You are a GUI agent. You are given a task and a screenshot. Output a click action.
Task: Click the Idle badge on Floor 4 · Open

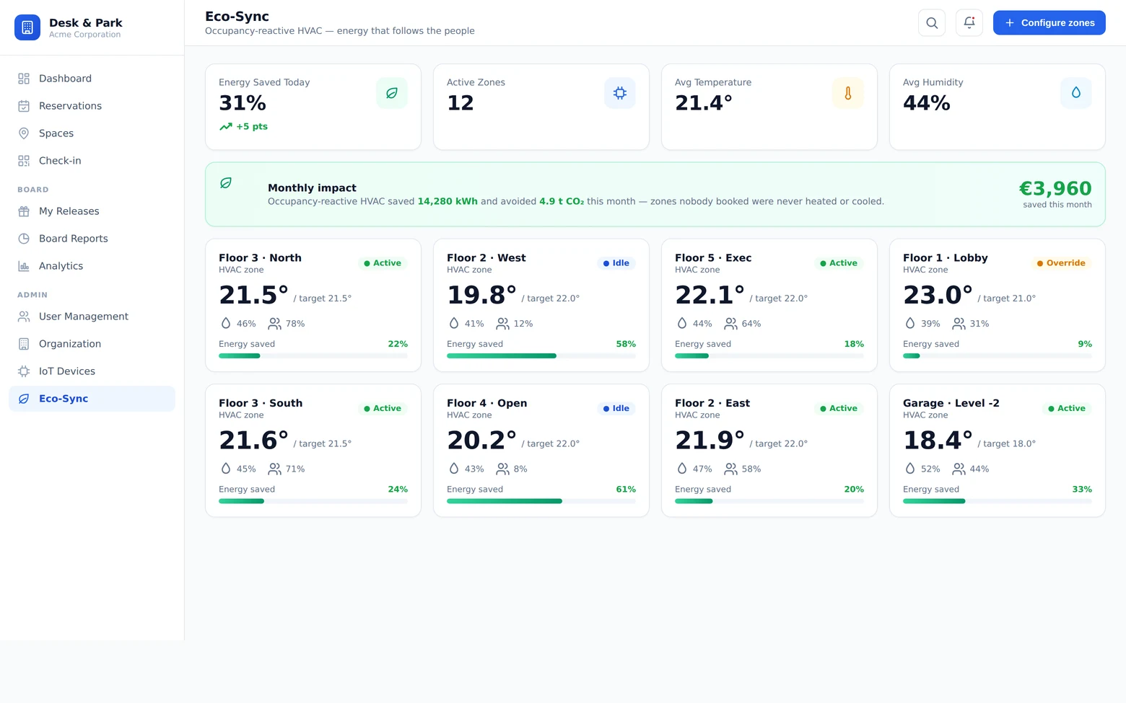click(x=616, y=409)
